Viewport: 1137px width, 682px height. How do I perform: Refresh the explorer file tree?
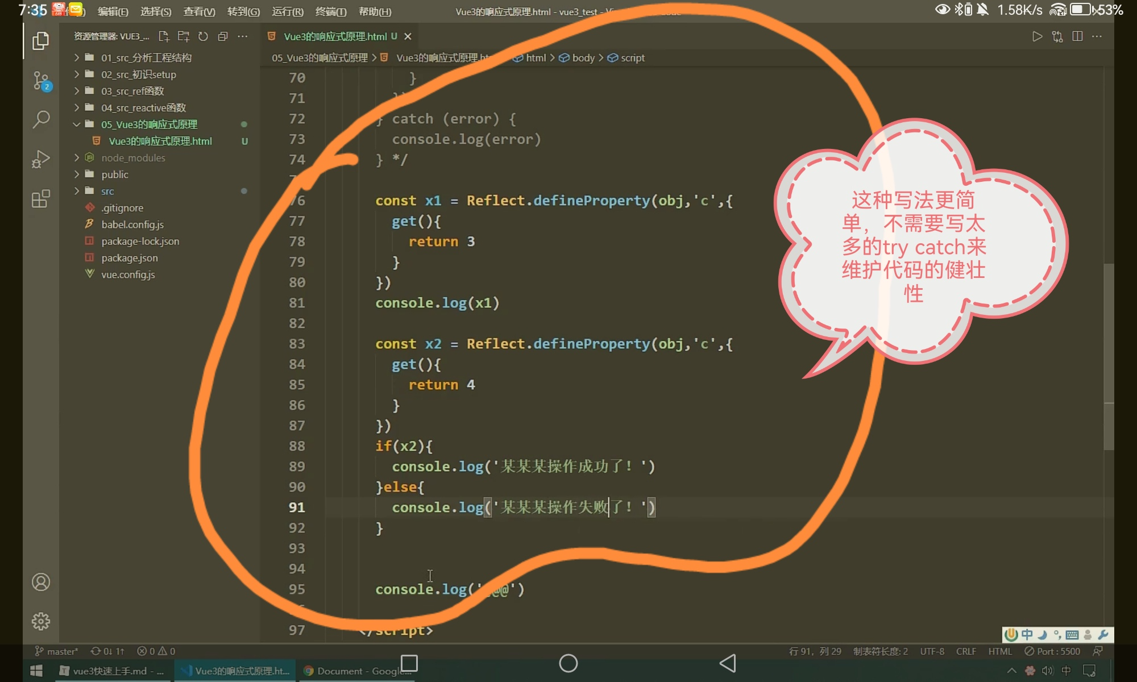(x=203, y=36)
